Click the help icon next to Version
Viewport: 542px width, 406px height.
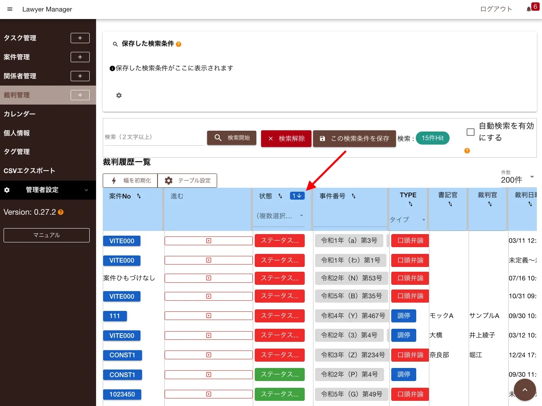[x=61, y=212]
